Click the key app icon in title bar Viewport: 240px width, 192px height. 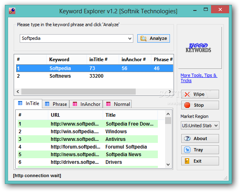(x=12, y=11)
